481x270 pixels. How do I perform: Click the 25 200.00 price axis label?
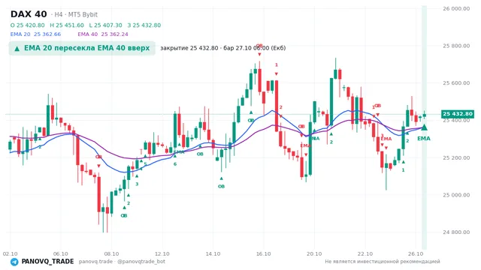[x=456, y=157]
